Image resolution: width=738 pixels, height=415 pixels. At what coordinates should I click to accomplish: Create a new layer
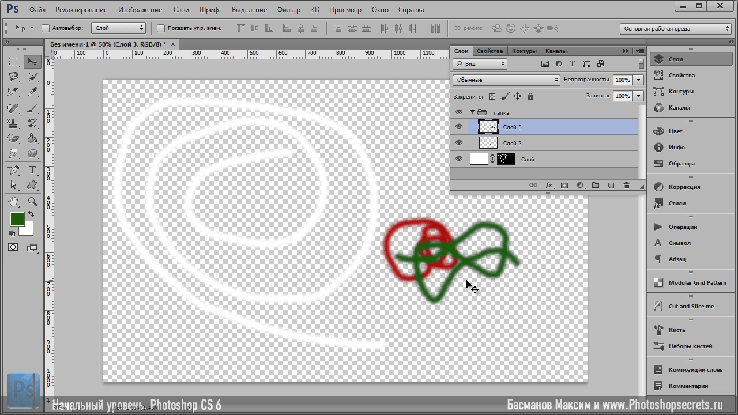pyautogui.click(x=611, y=186)
